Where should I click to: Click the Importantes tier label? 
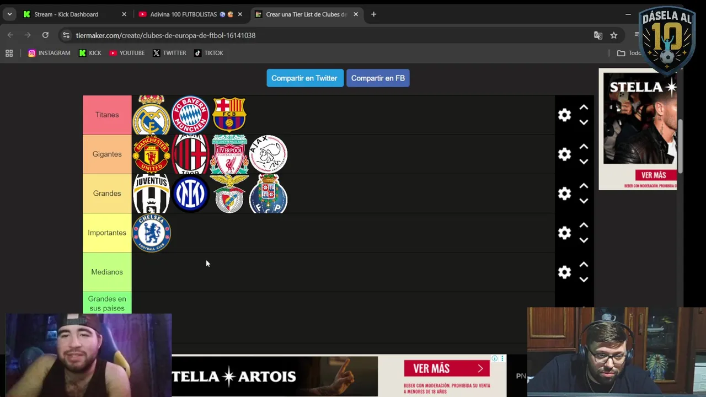[107, 233]
